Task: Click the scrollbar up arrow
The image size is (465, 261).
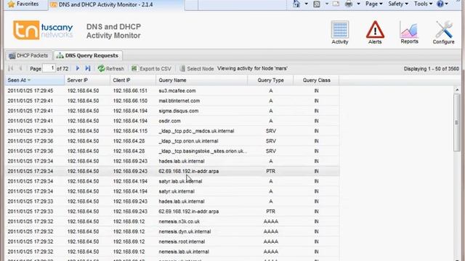Action: pos(457,90)
